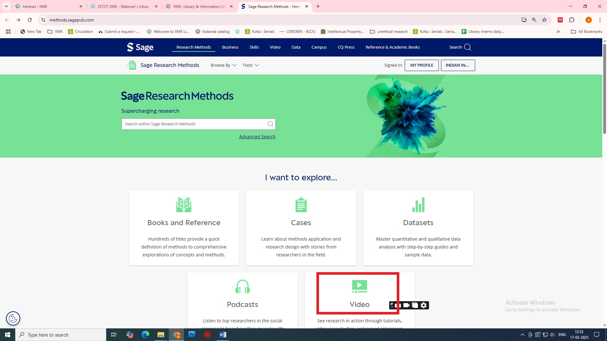Show hidden bookmarks chevron

click(558, 32)
